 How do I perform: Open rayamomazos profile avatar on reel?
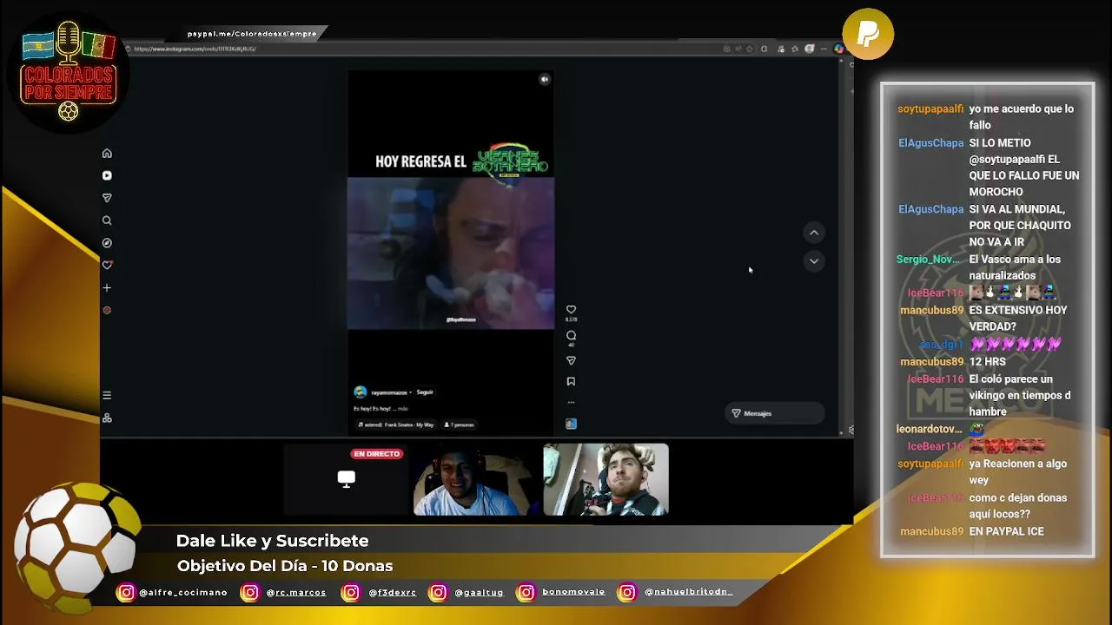point(360,392)
